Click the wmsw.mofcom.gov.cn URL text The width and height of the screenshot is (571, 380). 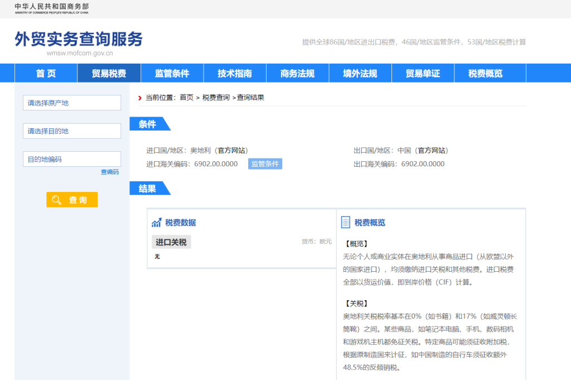click(80, 53)
